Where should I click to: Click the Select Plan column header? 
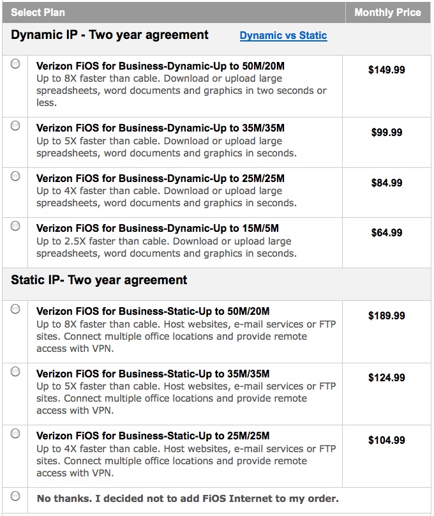[38, 11]
